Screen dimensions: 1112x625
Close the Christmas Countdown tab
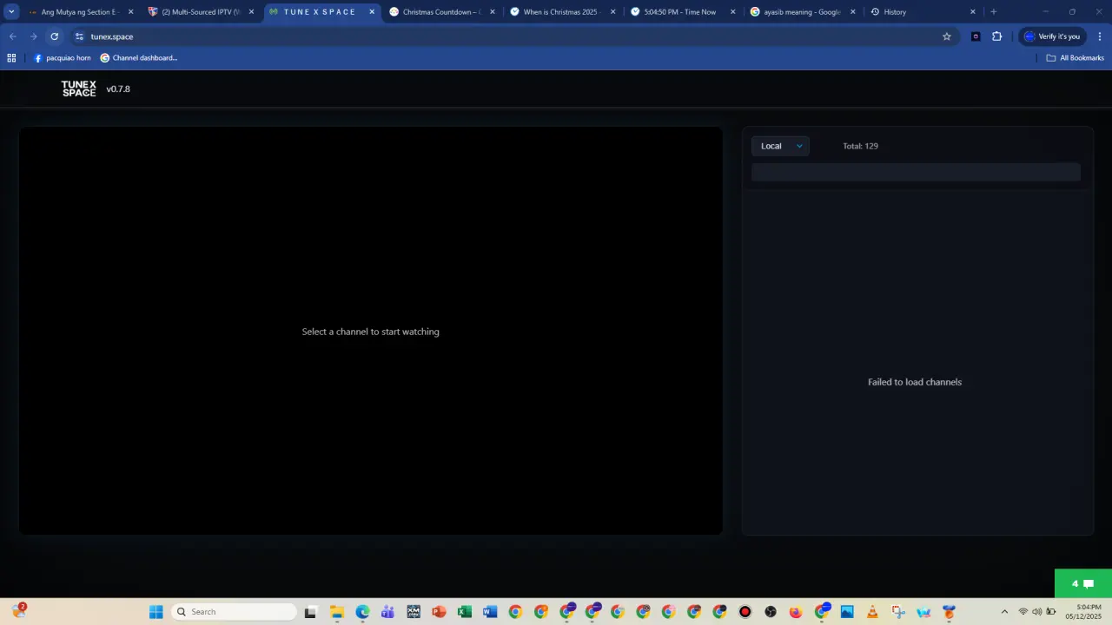coord(492,12)
